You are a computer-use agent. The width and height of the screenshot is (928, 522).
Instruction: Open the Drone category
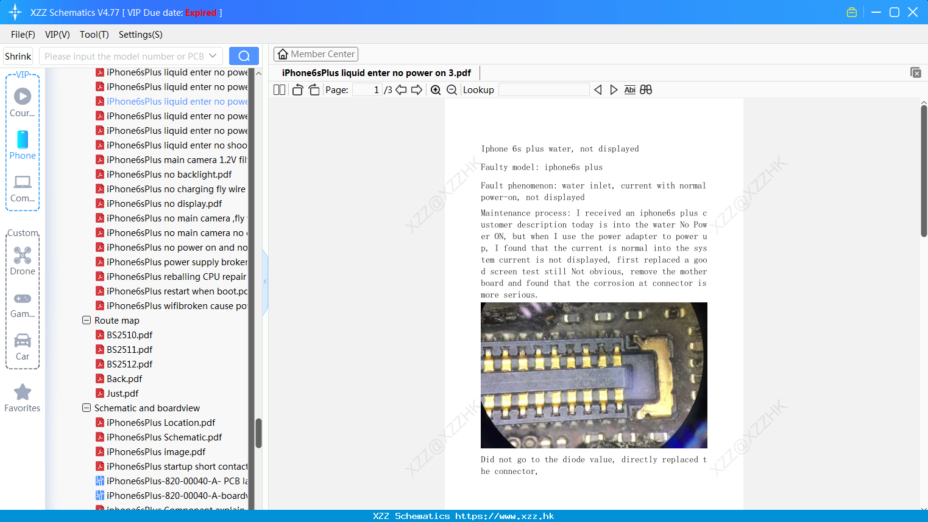pos(23,261)
